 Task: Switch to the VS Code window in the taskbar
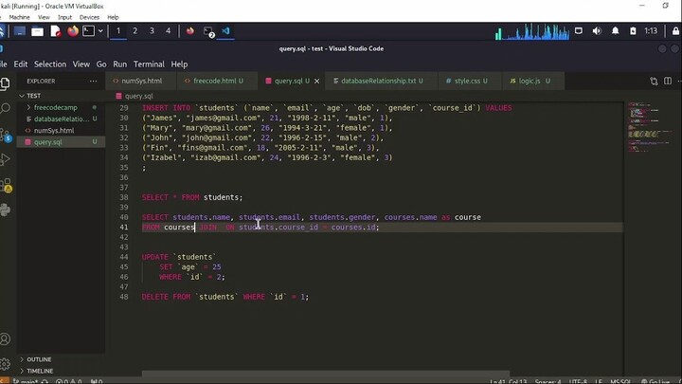click(225, 31)
